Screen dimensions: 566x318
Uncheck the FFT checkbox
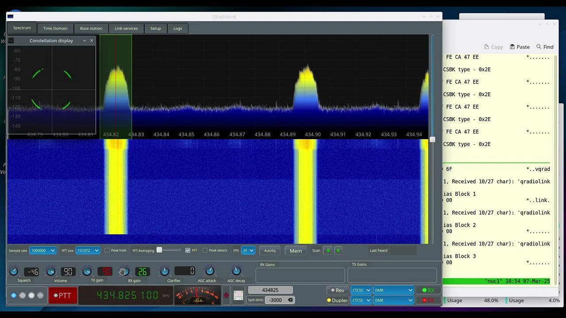tap(188, 250)
